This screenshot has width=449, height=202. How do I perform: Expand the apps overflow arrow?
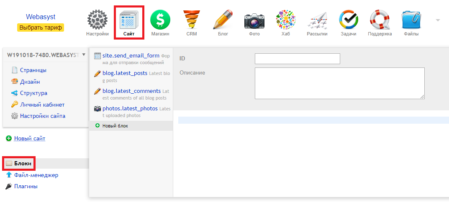click(438, 20)
